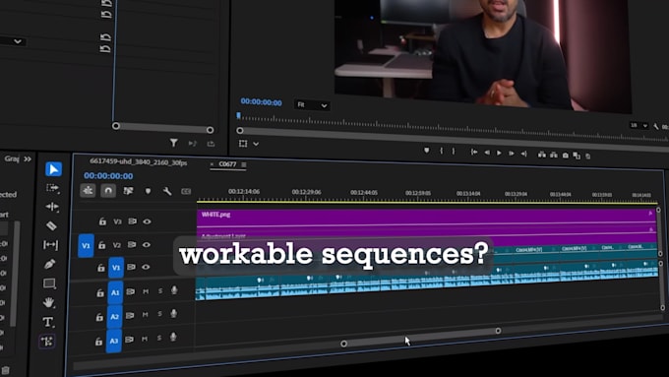Image resolution: width=669 pixels, height=377 pixels.
Task: Click the timeline caption track options icon
Action: click(186, 191)
